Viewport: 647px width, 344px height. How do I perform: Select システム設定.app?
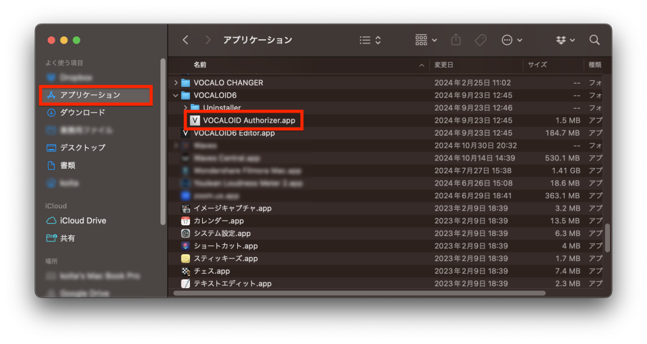[222, 233]
